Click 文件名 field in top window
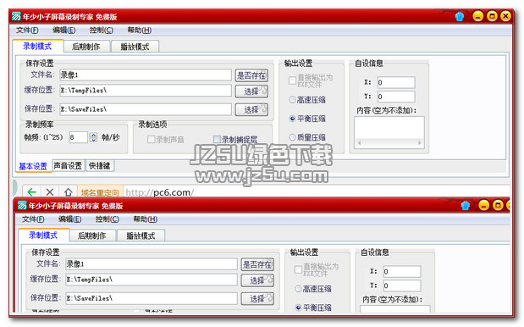 (146, 75)
